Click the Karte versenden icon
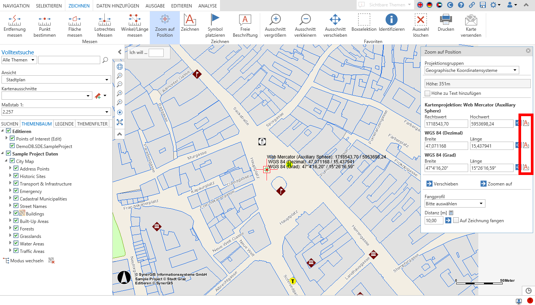This screenshot has height=305, width=535. tap(470, 25)
